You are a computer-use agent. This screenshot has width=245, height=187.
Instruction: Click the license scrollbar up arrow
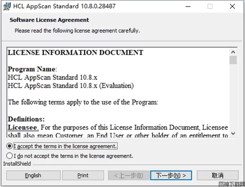point(233,52)
